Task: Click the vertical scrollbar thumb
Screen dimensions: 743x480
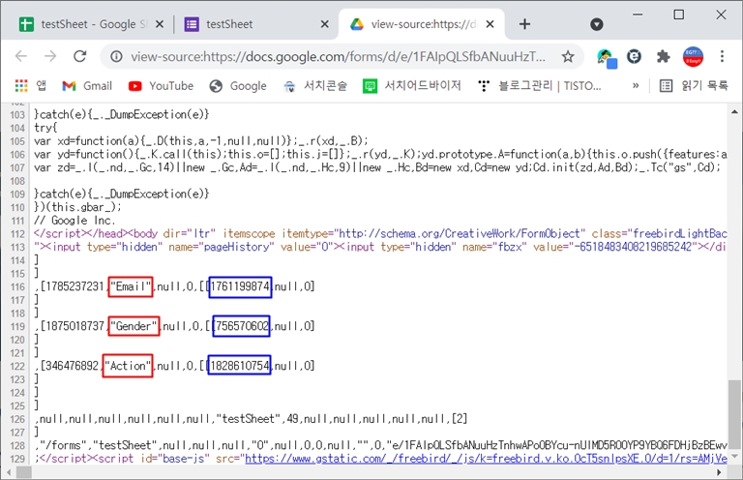Action: tap(734, 413)
